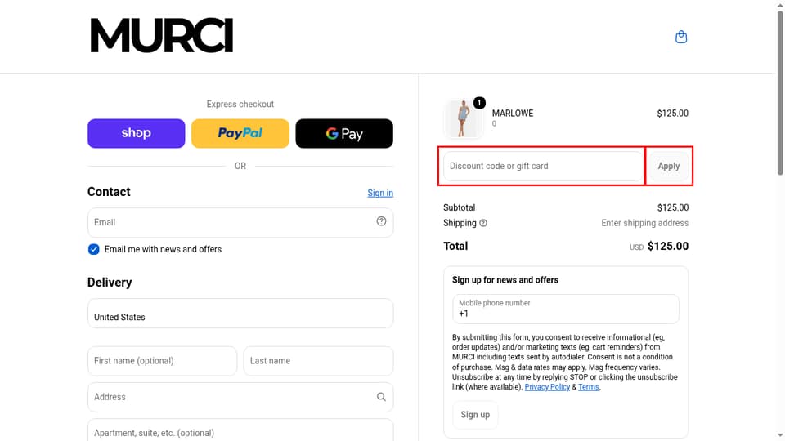
Task: Pay with PayPal express checkout
Action: tap(240, 133)
